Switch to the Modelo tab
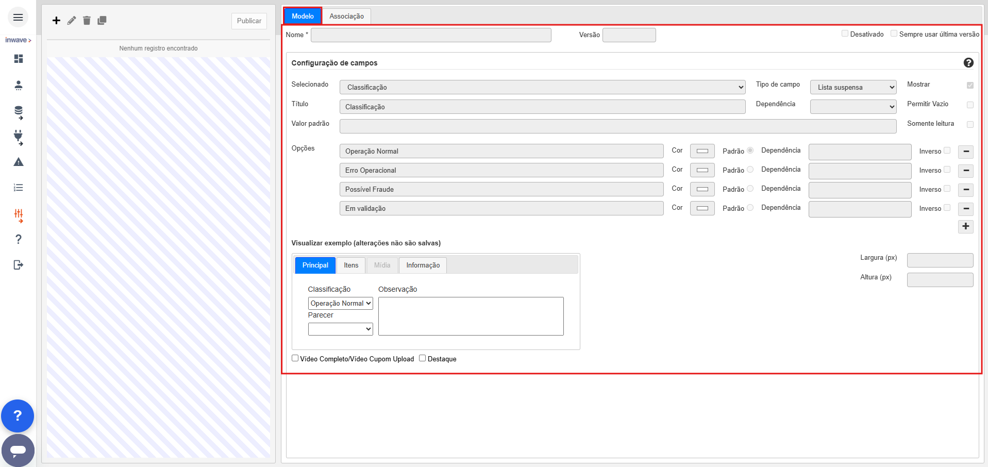The image size is (988, 467). click(303, 16)
